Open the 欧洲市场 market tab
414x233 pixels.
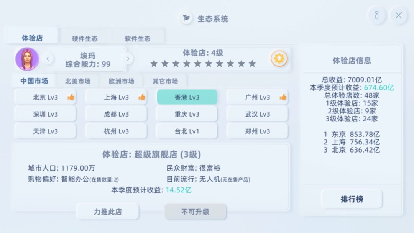(122, 81)
